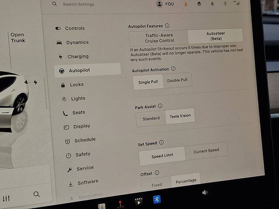Open the HomeLink garage icon

(x=199, y=4)
